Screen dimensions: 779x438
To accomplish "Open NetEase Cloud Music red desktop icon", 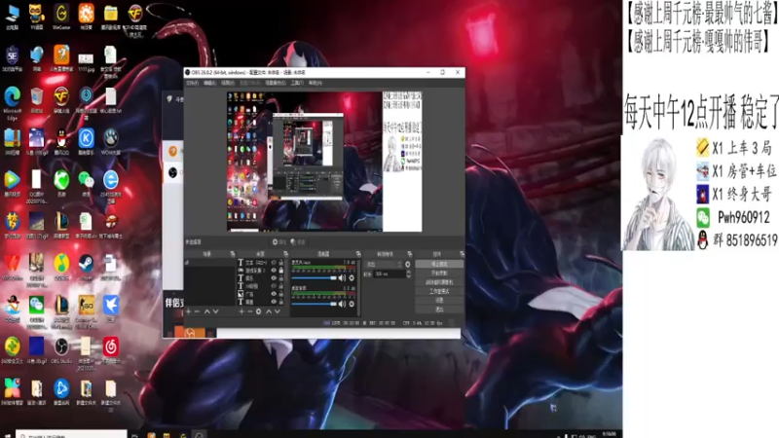I will pos(111,350).
